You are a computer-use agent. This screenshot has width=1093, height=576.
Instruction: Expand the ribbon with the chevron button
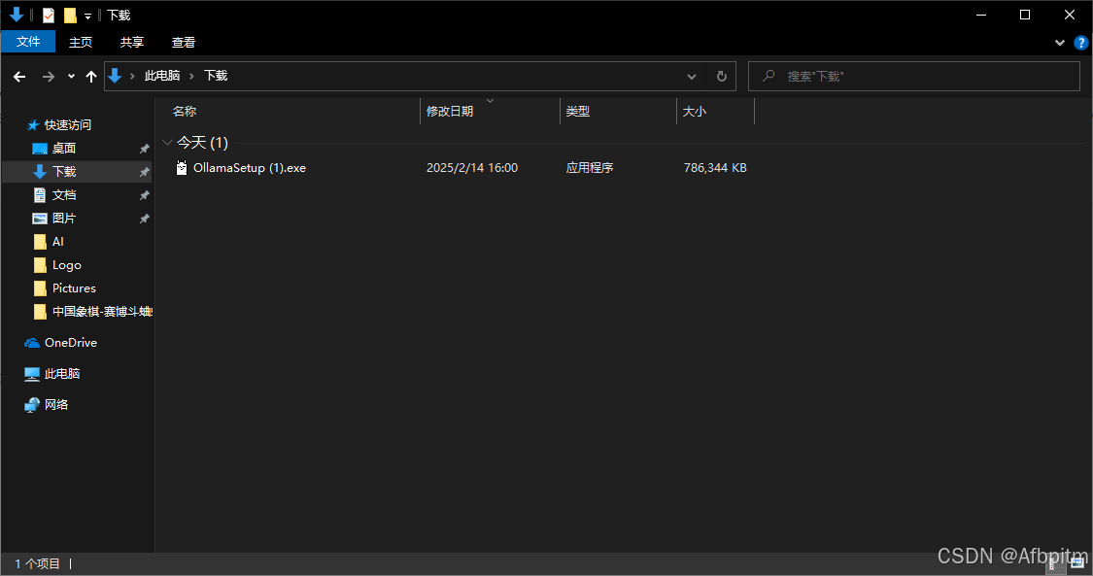tap(1059, 42)
